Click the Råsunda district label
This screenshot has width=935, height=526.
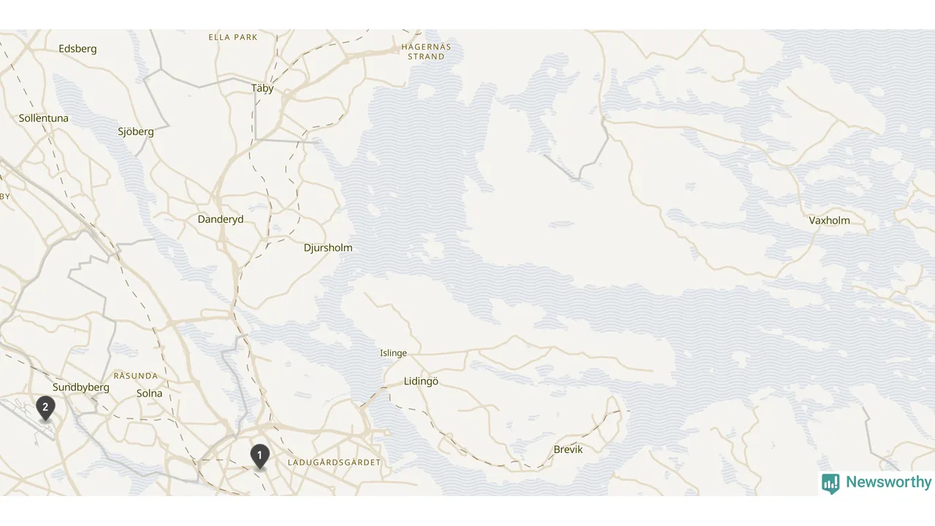(x=136, y=376)
